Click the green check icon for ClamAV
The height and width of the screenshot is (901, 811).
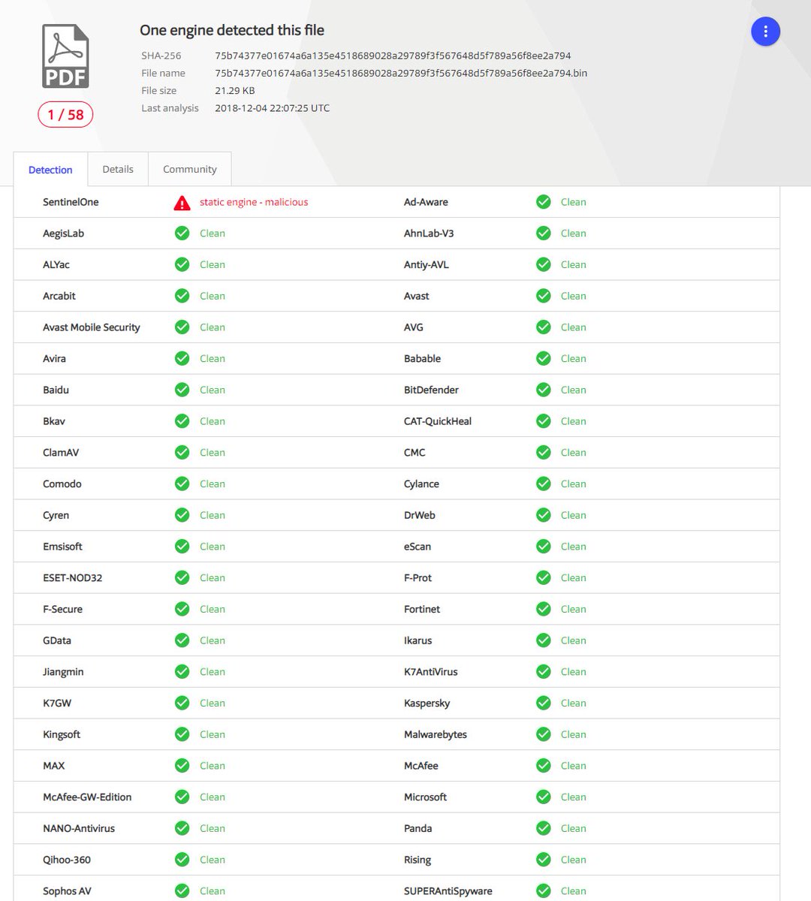[182, 453]
